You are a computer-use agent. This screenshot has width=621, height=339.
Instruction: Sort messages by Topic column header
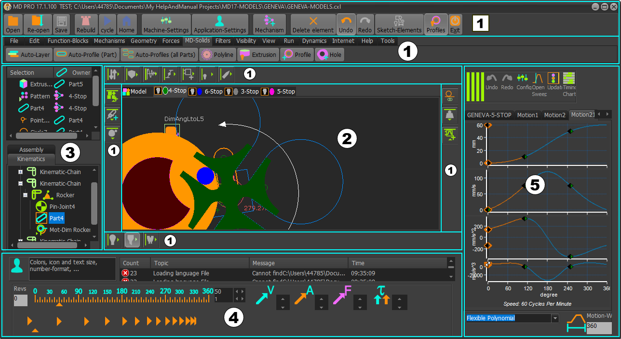[200, 263]
